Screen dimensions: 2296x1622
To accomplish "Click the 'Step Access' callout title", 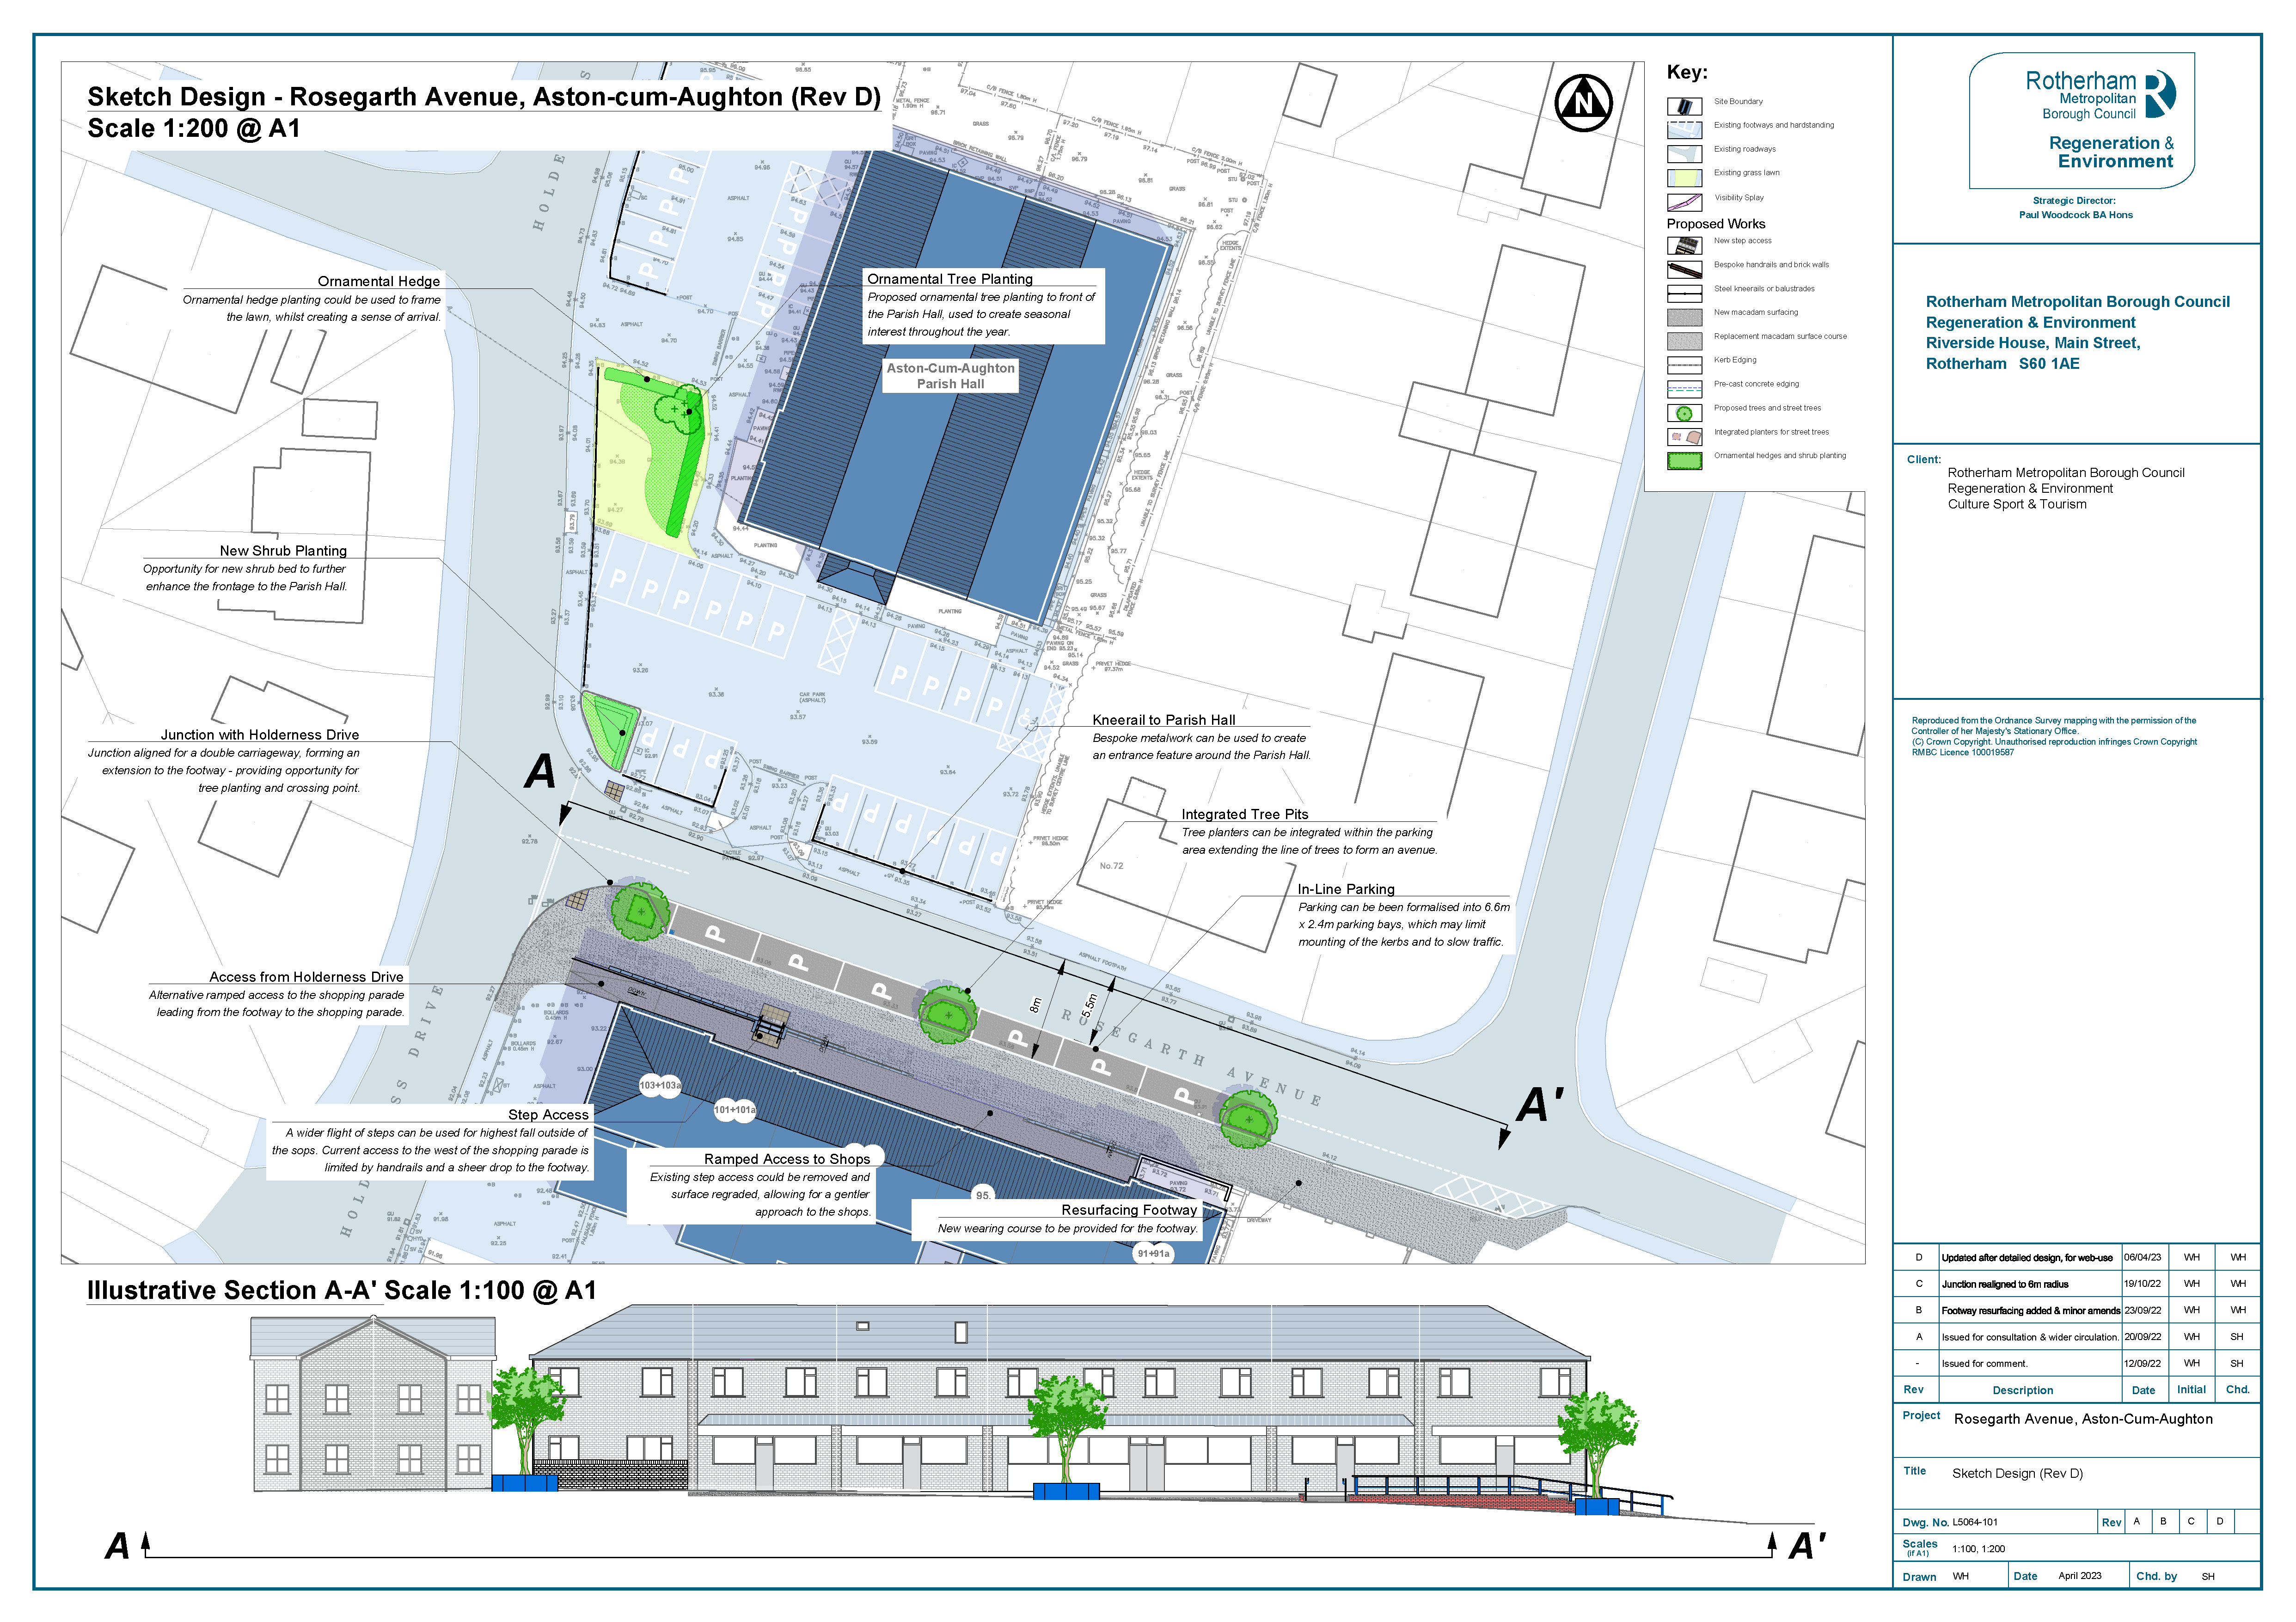I will [548, 1115].
